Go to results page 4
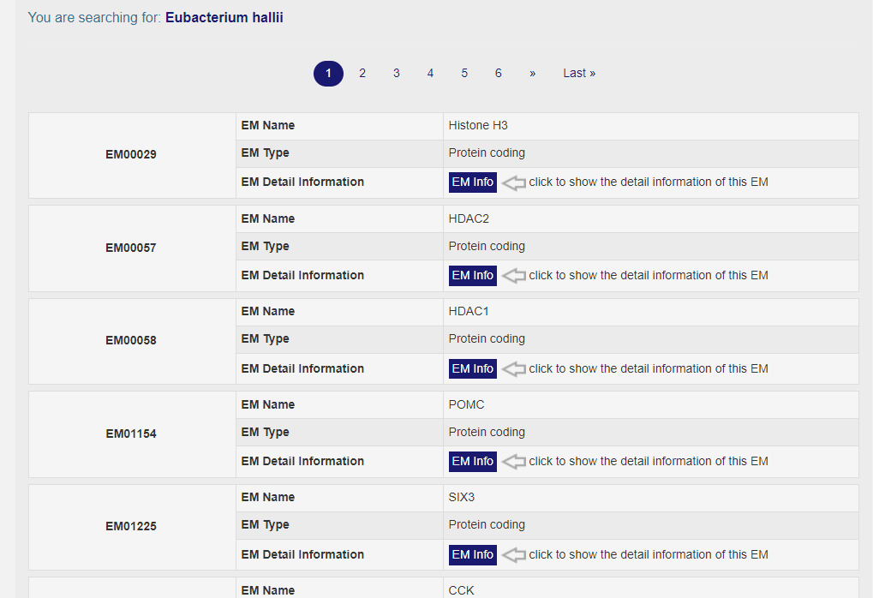Image resolution: width=873 pixels, height=598 pixels. pos(430,74)
